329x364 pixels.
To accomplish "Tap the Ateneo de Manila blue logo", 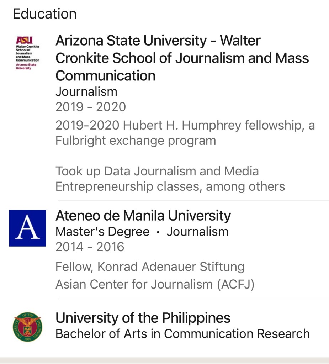I will [x=27, y=228].
